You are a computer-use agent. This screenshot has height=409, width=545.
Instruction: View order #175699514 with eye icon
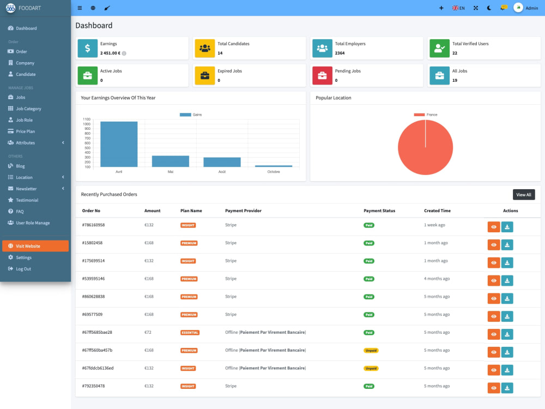pos(494,263)
